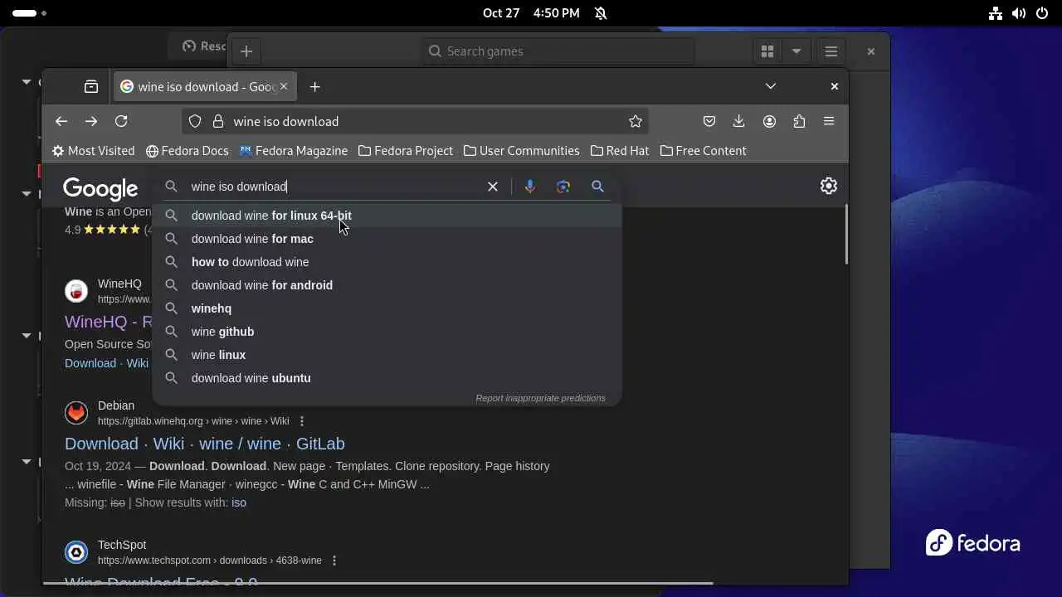
Task: Click the muted notifications bell icon
Action: tap(601, 13)
